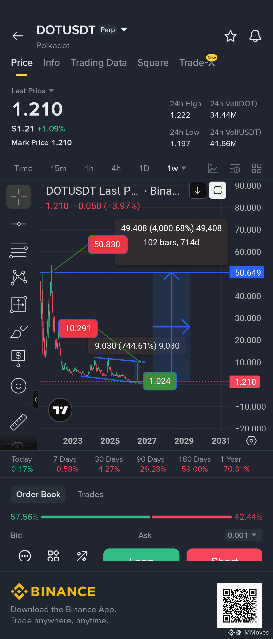Expand the 0.001 price precision dropdown

coord(244,535)
